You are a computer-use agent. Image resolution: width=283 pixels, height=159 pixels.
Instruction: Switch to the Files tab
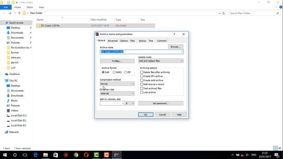132,41
